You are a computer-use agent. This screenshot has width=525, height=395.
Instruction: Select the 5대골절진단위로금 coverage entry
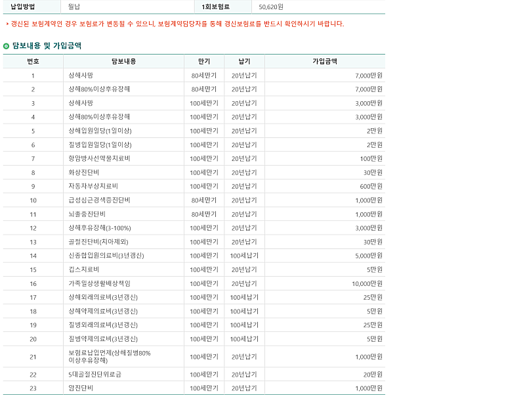point(94,374)
